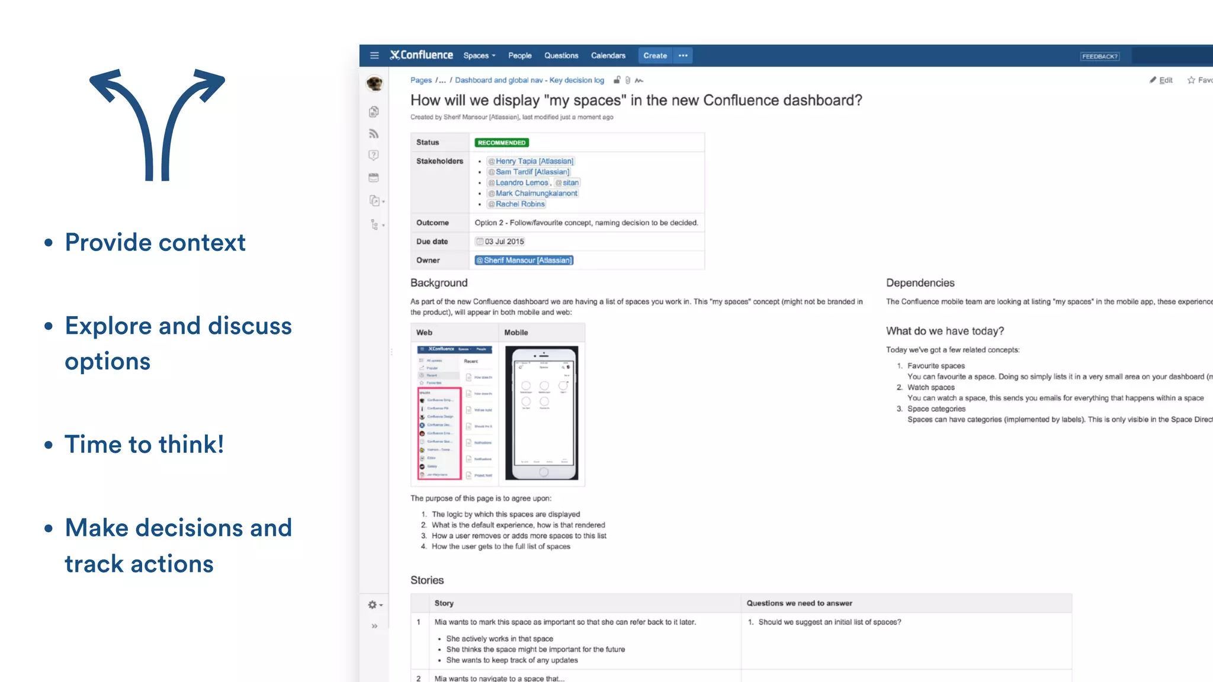Go to the People menu item

pyautogui.click(x=519, y=56)
